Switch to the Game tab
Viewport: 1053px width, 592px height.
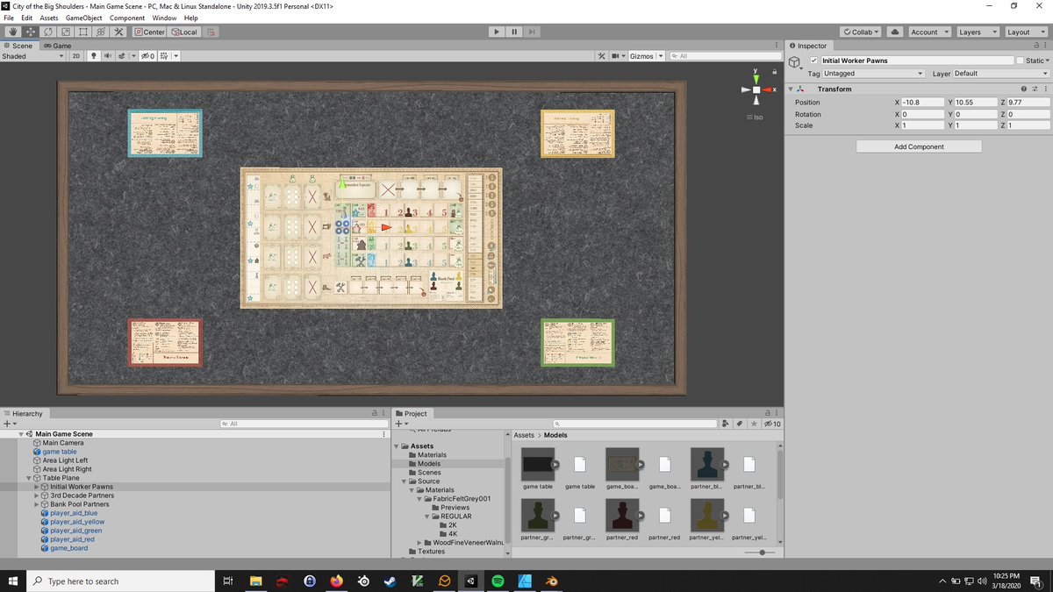coord(57,46)
